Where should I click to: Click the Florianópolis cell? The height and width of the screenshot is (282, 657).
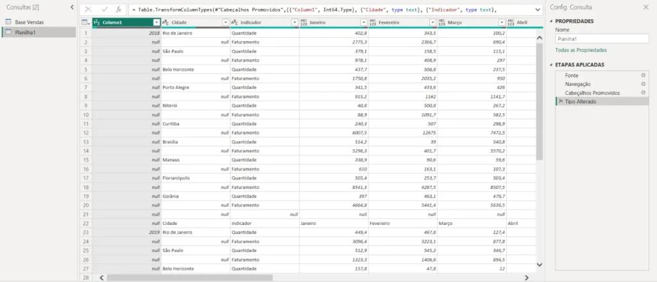[x=196, y=178]
